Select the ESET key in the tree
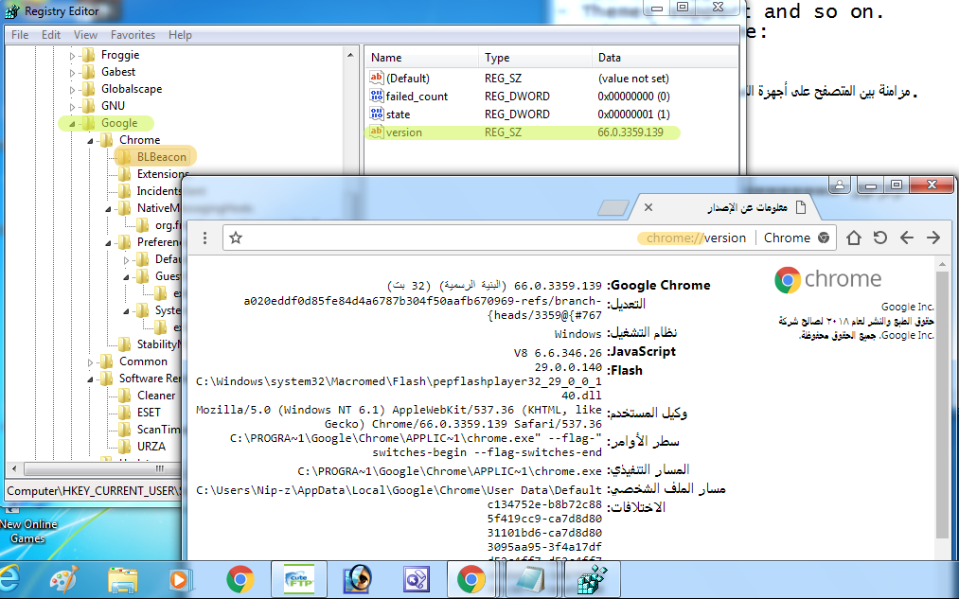Image resolution: width=959 pixels, height=599 pixels. click(x=149, y=413)
